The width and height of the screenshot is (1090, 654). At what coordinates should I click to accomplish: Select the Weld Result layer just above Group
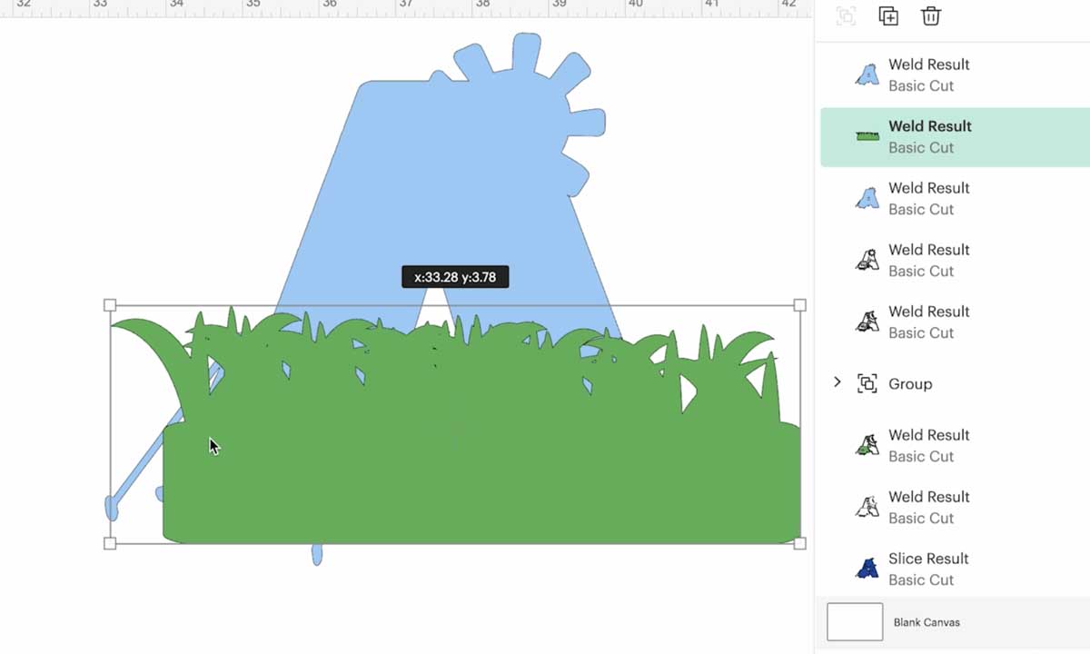955,322
